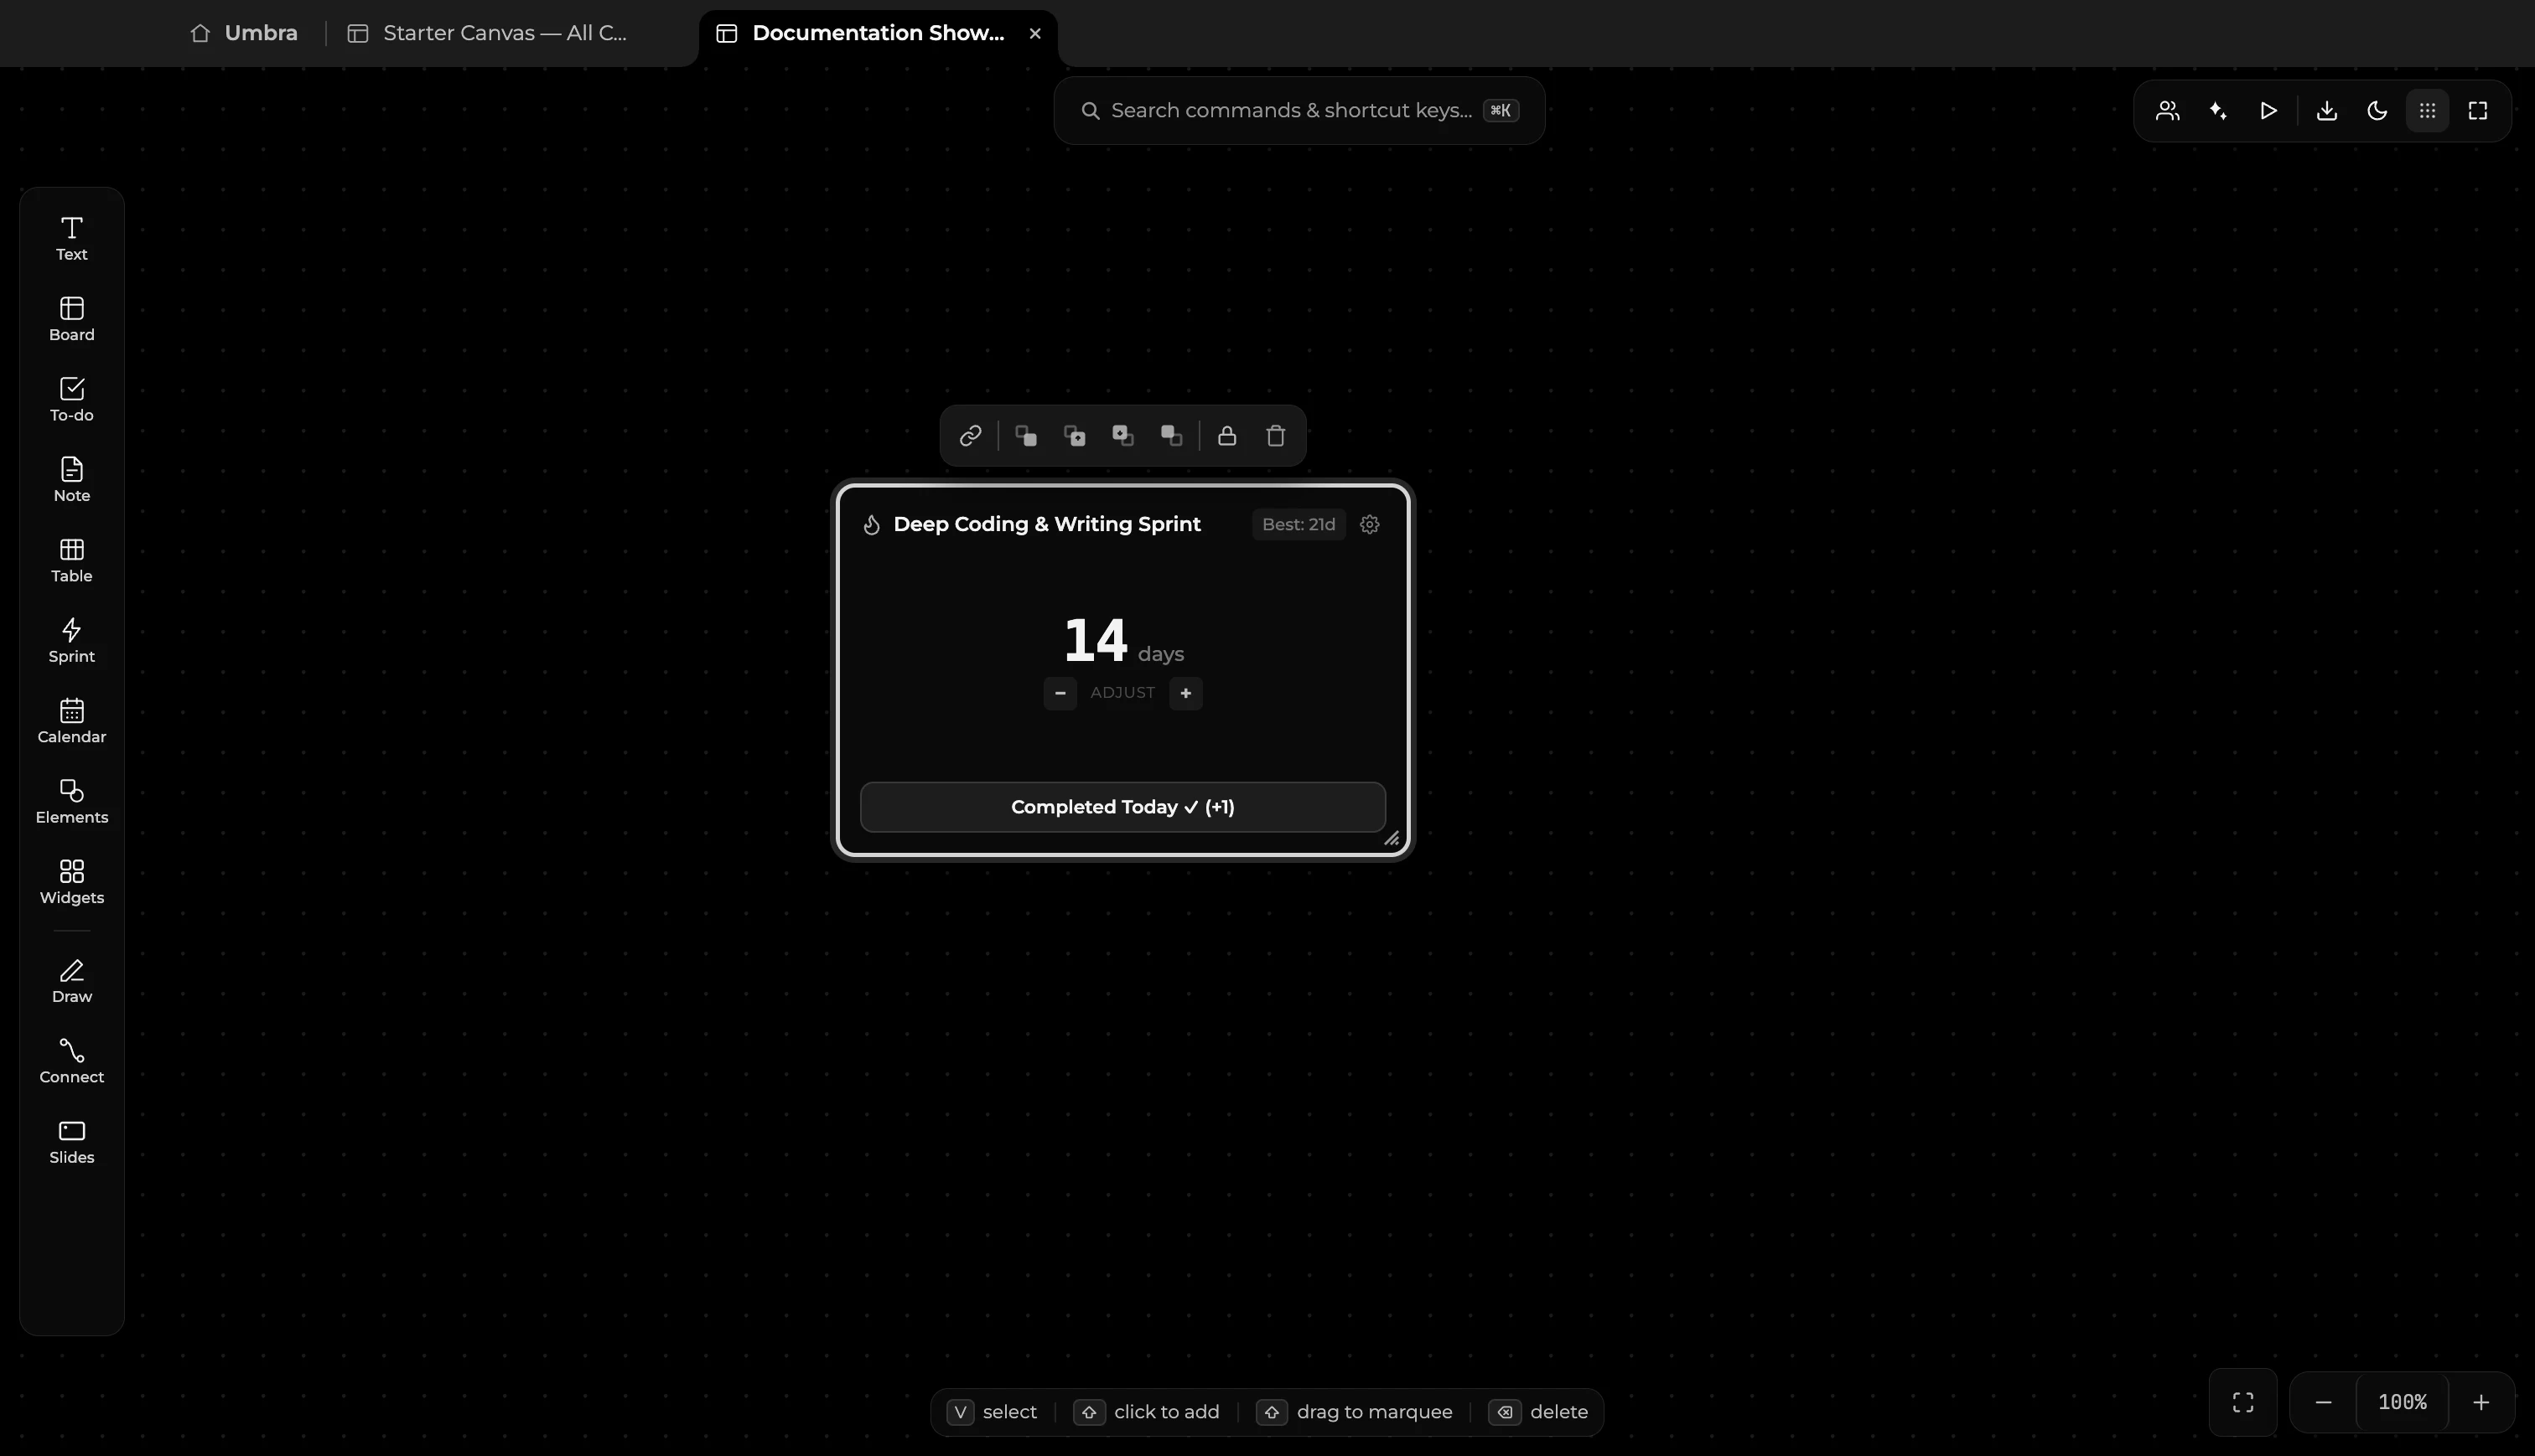The width and height of the screenshot is (2535, 1456).
Task: Switch to Starter Canvas tab
Action: point(488,33)
